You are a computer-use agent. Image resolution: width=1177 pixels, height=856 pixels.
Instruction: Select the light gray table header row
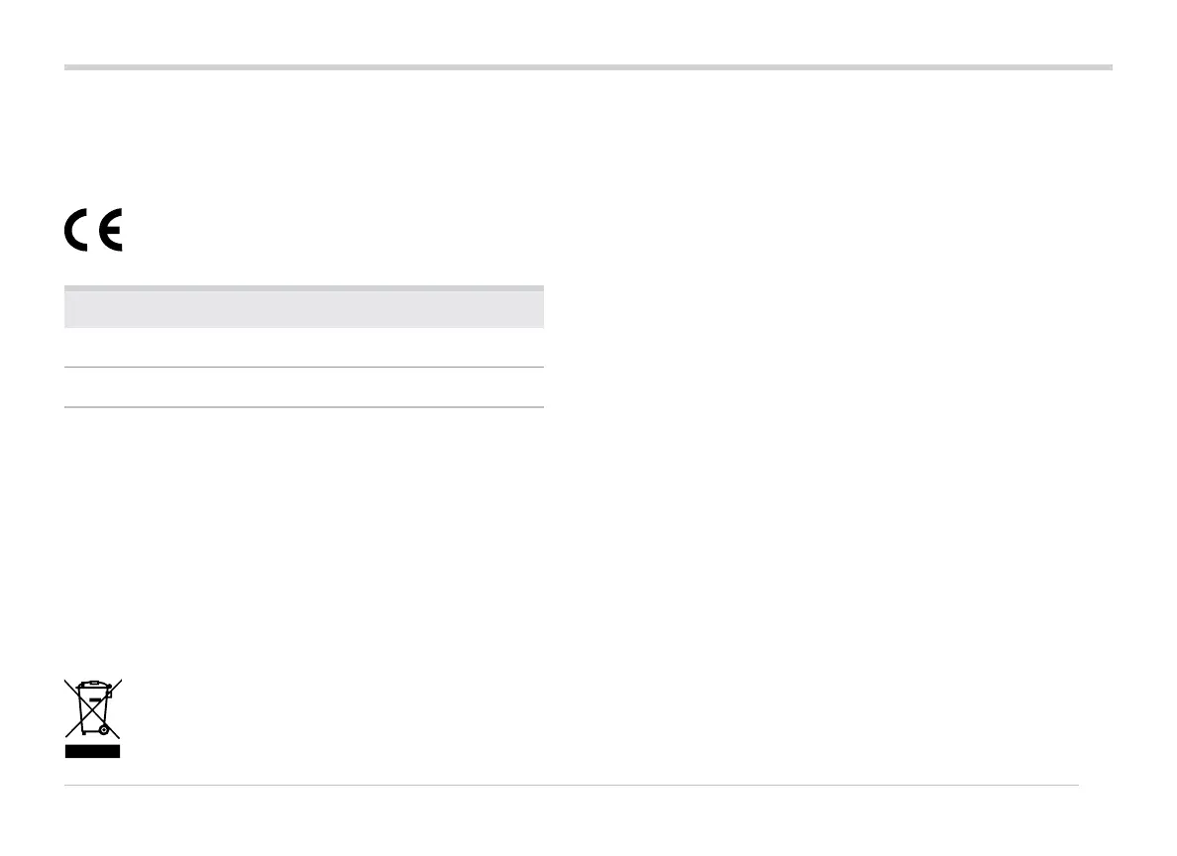(303, 309)
